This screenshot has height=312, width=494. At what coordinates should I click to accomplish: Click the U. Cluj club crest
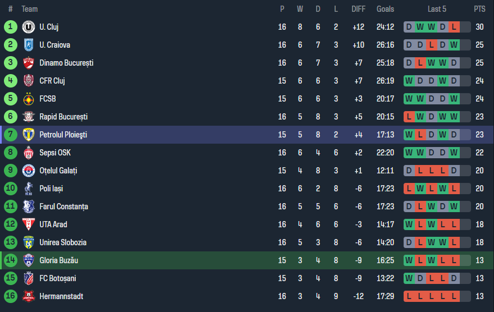(x=29, y=27)
